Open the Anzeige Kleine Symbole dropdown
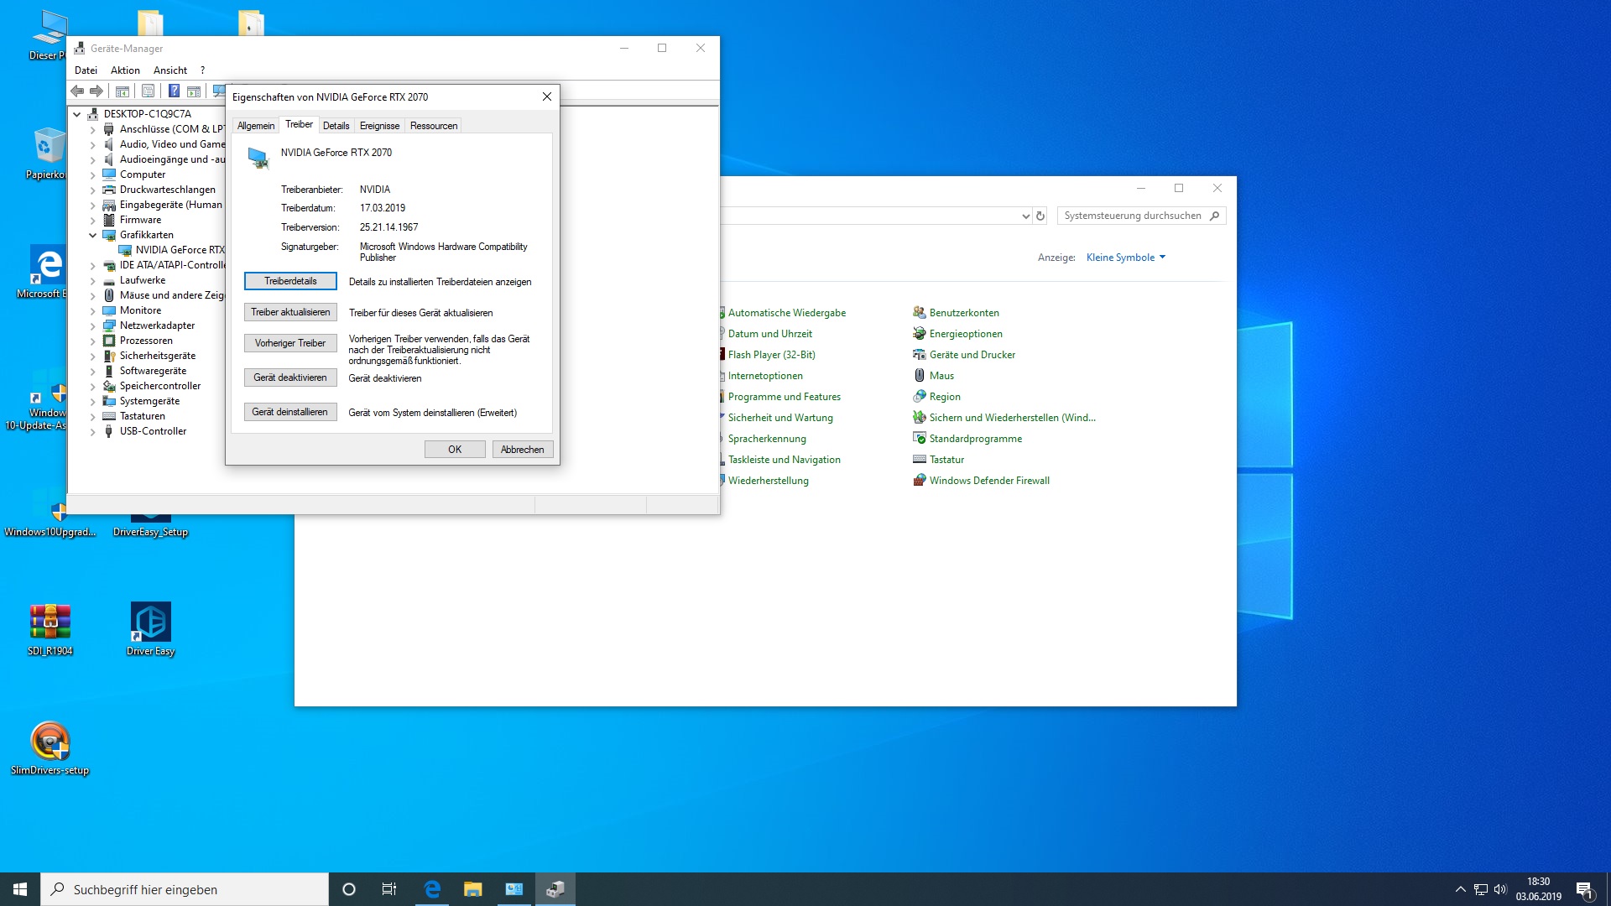Image resolution: width=1611 pixels, height=906 pixels. [1126, 258]
